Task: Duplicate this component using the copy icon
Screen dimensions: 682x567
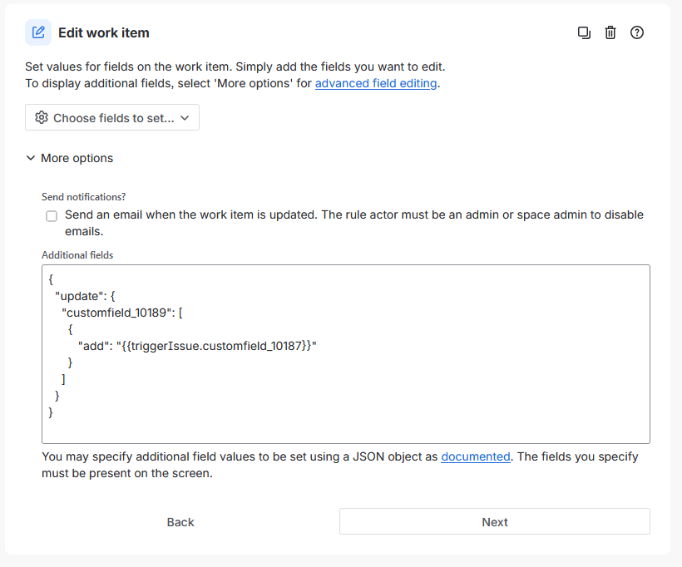Action: 584,33
